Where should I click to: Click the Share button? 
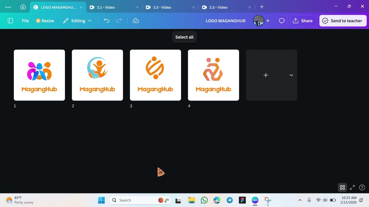[303, 21]
